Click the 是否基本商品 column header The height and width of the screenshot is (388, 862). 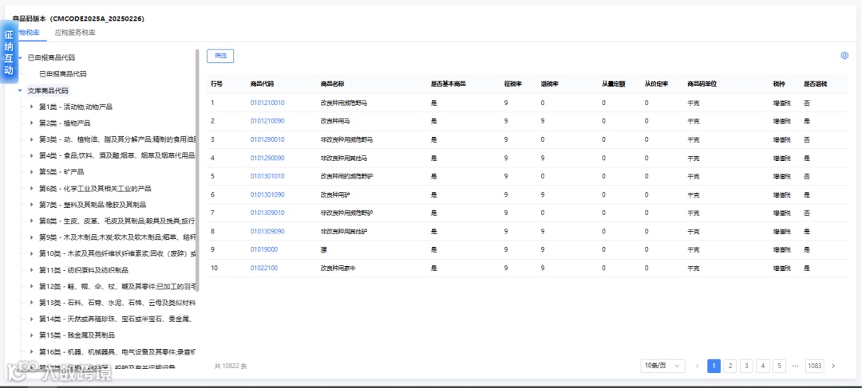(x=449, y=84)
